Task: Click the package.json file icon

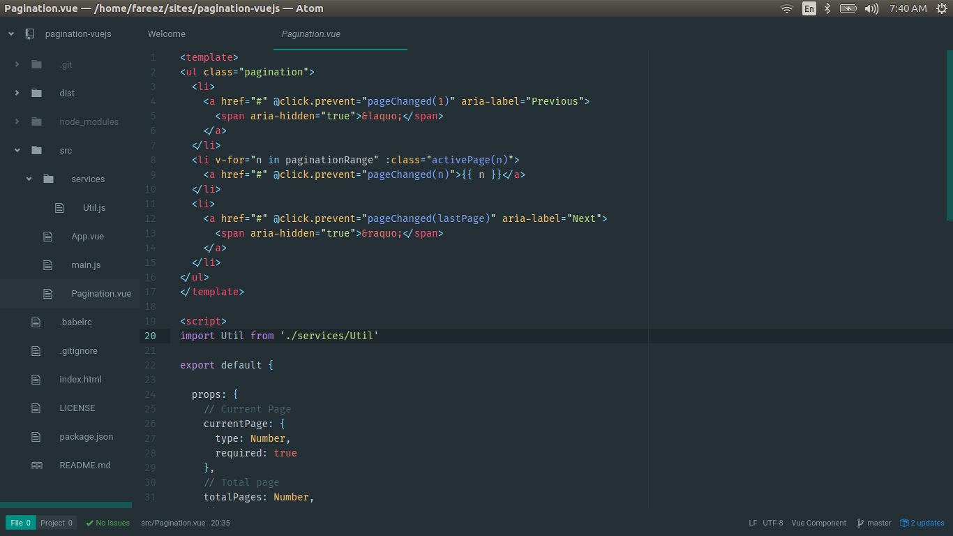Action: [36, 436]
